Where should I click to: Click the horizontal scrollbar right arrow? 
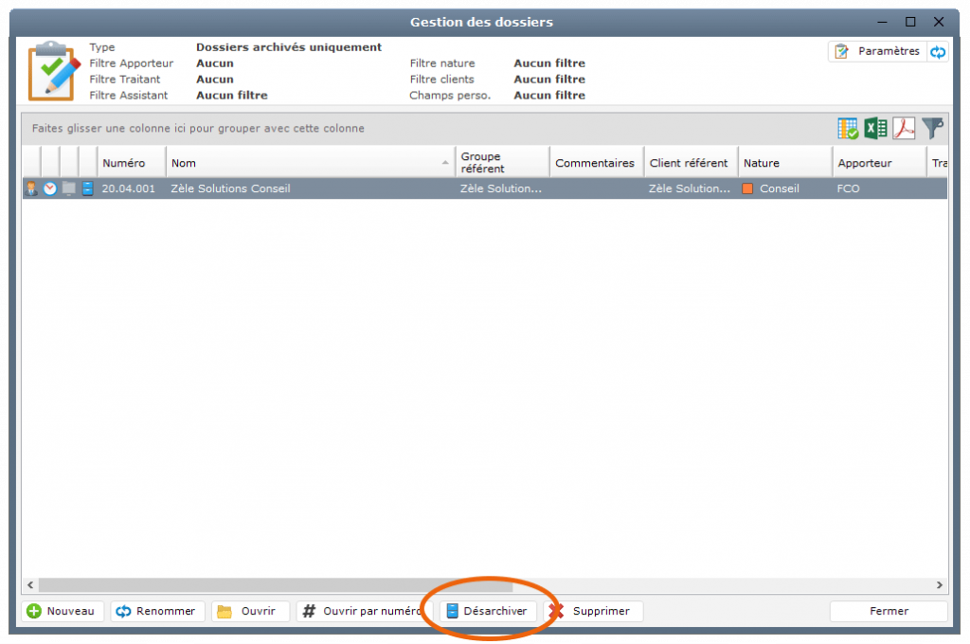click(940, 585)
